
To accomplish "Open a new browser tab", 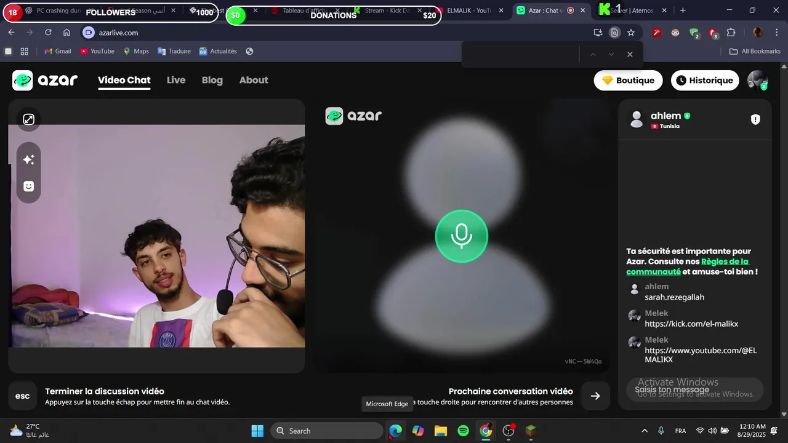I will (x=683, y=10).
